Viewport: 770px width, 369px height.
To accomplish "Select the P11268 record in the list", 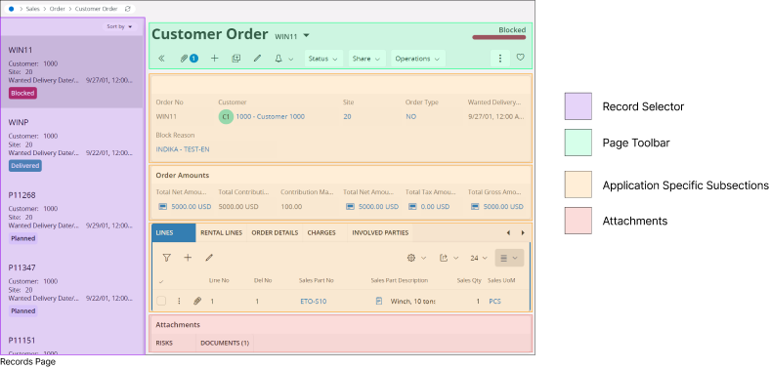I will tap(72, 218).
